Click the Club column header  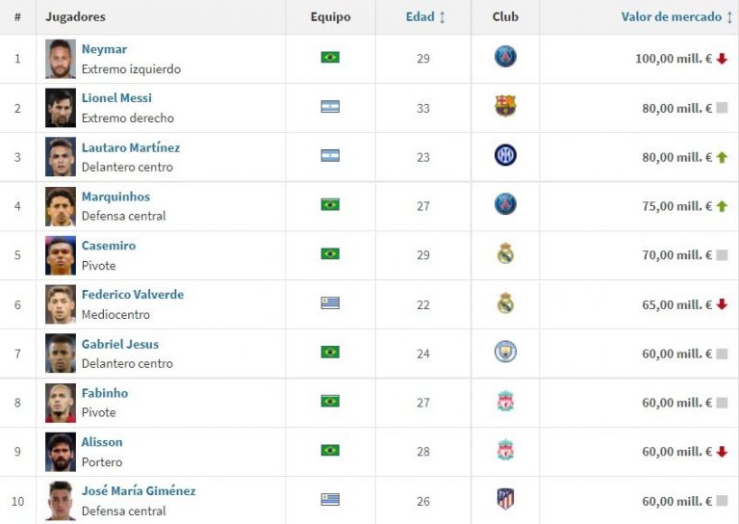[505, 17]
